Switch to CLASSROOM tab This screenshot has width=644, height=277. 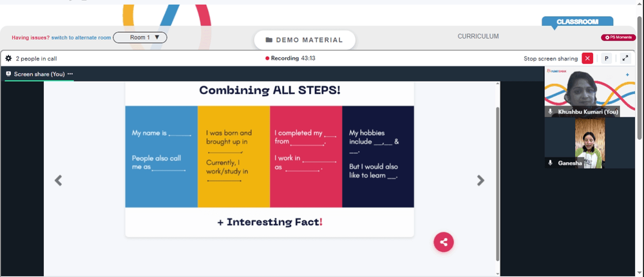[x=577, y=22]
